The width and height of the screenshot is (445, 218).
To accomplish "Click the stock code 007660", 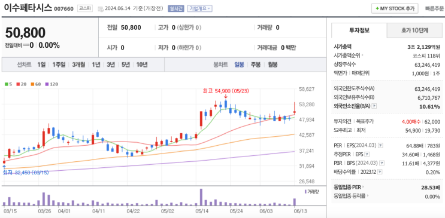I will [x=63, y=9].
